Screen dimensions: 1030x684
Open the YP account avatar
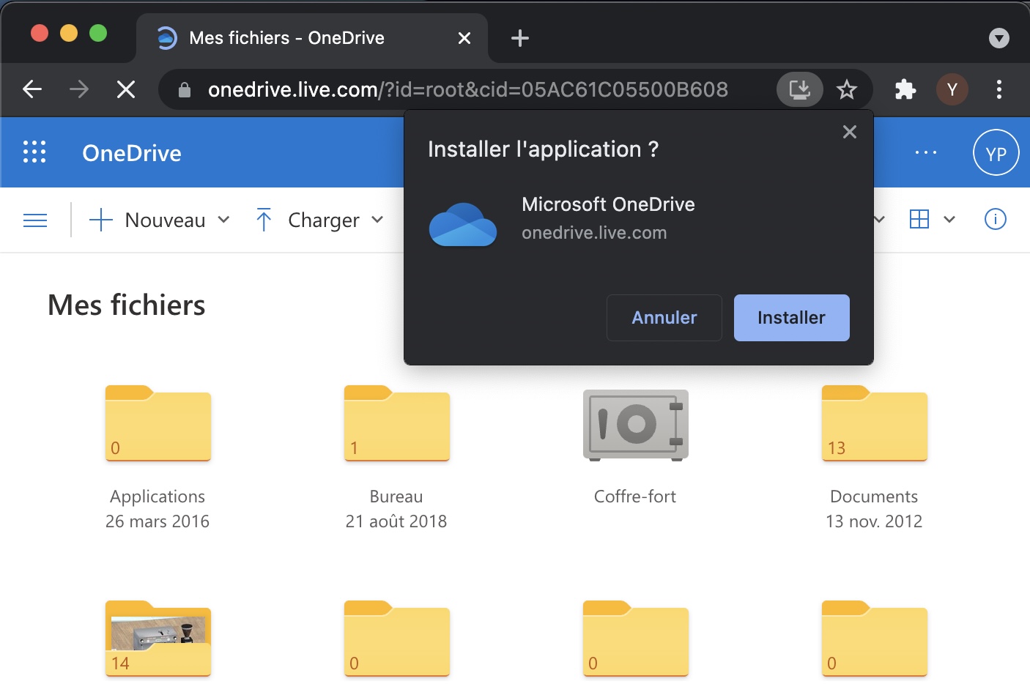point(996,153)
